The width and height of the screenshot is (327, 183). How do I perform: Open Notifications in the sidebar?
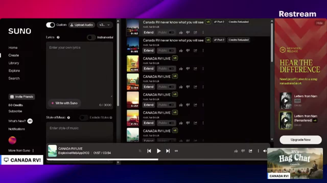pos(17,129)
